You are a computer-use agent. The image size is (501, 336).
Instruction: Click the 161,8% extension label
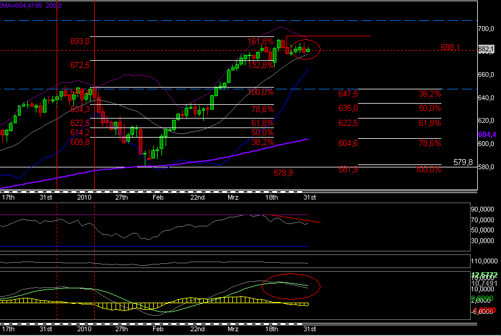261,41
